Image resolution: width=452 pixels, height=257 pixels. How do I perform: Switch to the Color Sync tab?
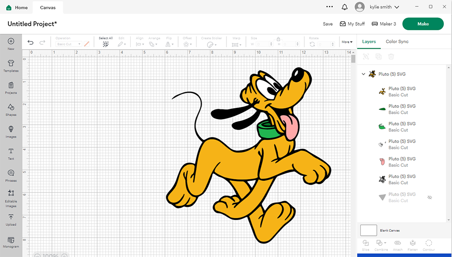pyautogui.click(x=397, y=42)
